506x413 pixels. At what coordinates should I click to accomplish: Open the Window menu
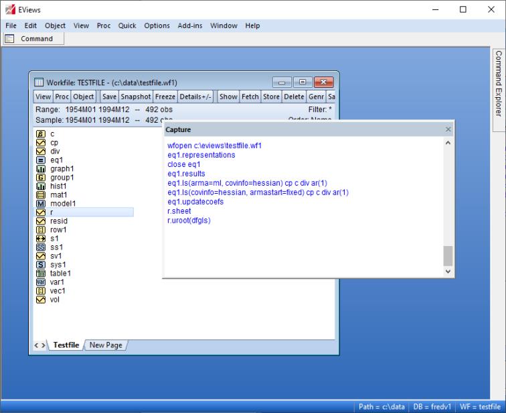pyautogui.click(x=224, y=25)
